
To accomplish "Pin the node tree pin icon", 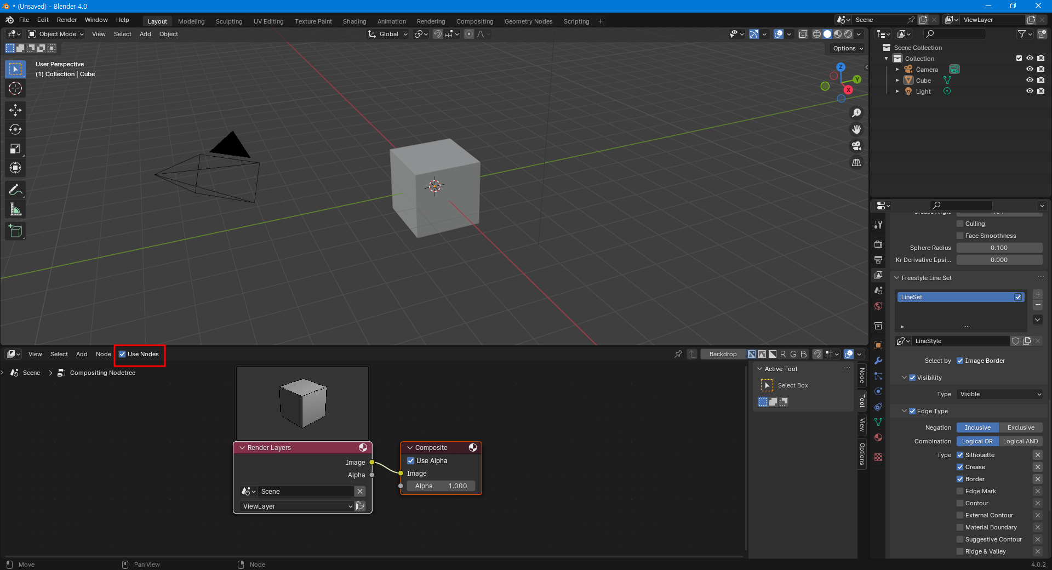I will [678, 354].
